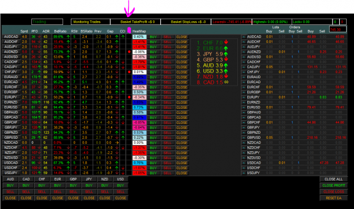Select the AUD currency basket button
Screen dimensions: 354x209
pyautogui.click(x=10, y=179)
